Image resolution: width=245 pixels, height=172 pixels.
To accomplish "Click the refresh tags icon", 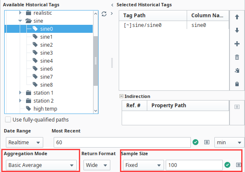I will [104, 14].
